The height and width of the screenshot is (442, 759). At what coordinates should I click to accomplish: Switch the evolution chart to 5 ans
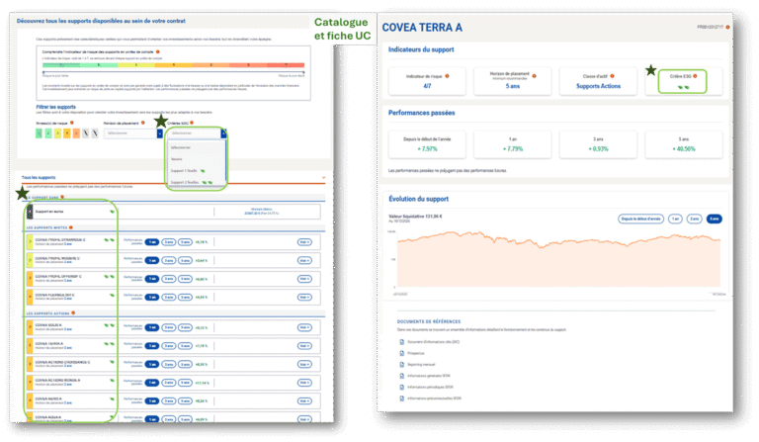point(714,219)
